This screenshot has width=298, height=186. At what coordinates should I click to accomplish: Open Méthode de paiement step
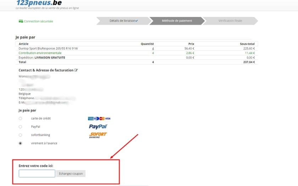pos(177,21)
